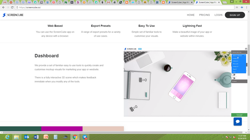This screenshot has width=250, height=140.
Task: Click the Chrome icon in the taskbar
Action: [75, 137]
